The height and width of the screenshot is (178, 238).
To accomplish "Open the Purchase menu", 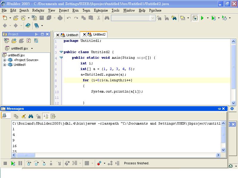I will tap(155, 10).
